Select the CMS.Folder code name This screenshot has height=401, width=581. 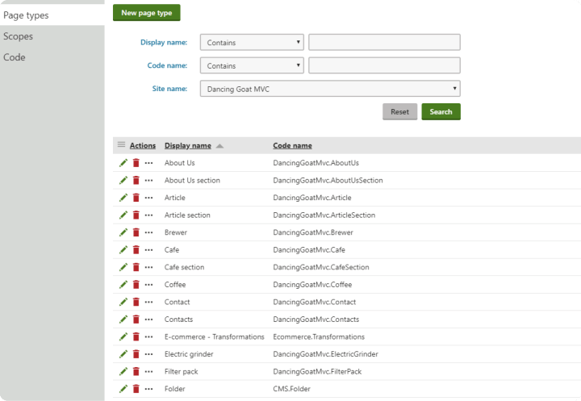[x=291, y=389]
